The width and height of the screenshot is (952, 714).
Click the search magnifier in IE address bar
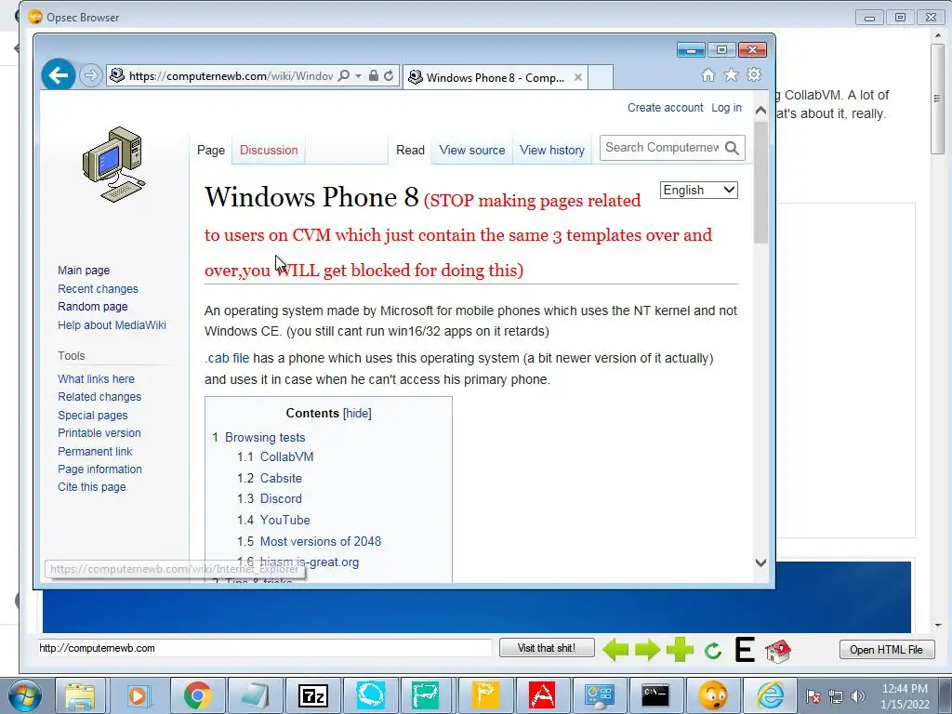point(344,76)
